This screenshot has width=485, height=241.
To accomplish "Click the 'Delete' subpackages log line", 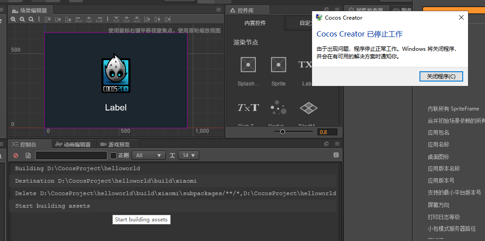I will click(x=173, y=193).
